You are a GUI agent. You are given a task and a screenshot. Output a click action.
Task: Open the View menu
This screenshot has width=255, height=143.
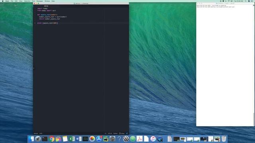pos(21,1)
